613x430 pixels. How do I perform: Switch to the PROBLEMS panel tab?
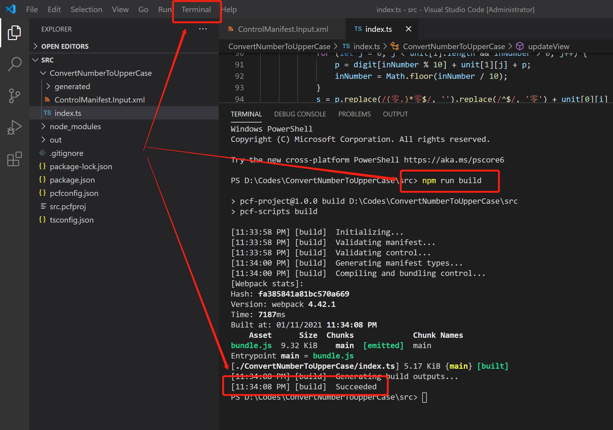(354, 114)
